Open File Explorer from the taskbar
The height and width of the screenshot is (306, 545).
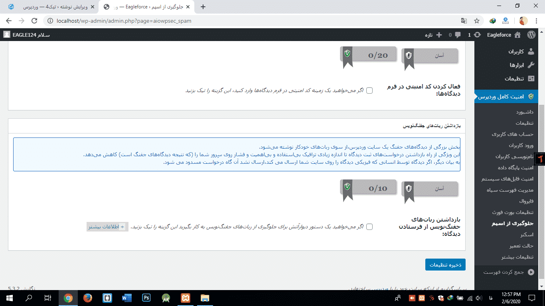(205, 298)
